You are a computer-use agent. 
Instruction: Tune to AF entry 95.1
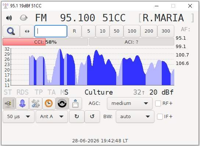click(x=181, y=38)
